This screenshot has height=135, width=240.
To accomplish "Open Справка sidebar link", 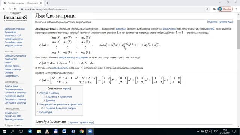I will point(9,72).
